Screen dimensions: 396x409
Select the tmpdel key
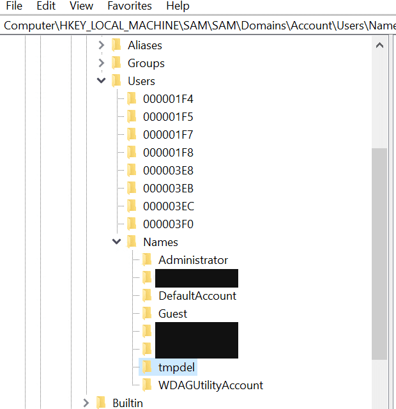click(x=176, y=367)
